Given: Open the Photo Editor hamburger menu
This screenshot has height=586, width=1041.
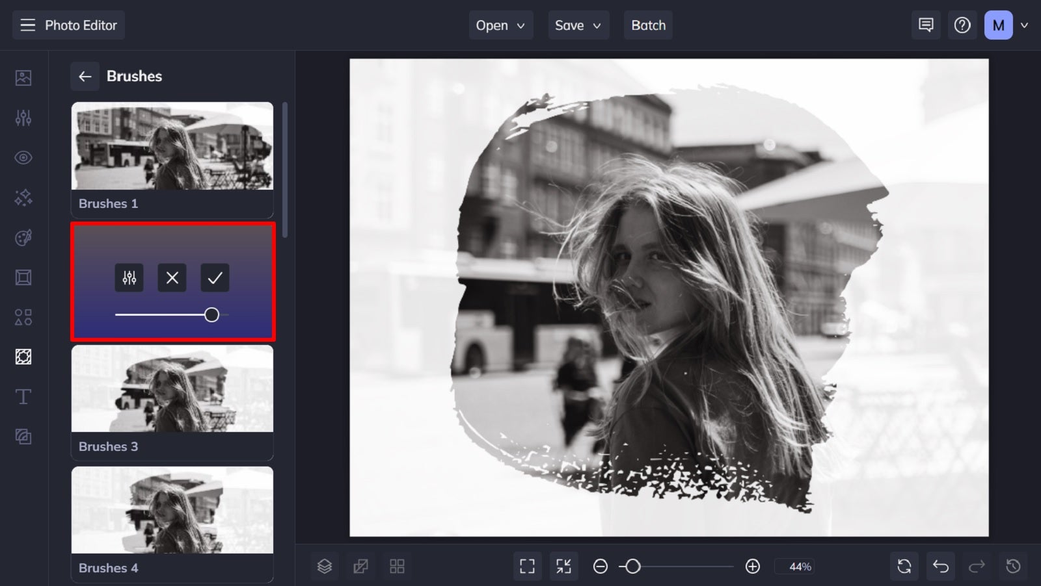Looking at the screenshot, I should coord(27,25).
